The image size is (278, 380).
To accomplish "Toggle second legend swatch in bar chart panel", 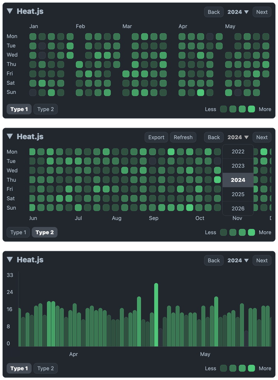I will [x=233, y=368].
